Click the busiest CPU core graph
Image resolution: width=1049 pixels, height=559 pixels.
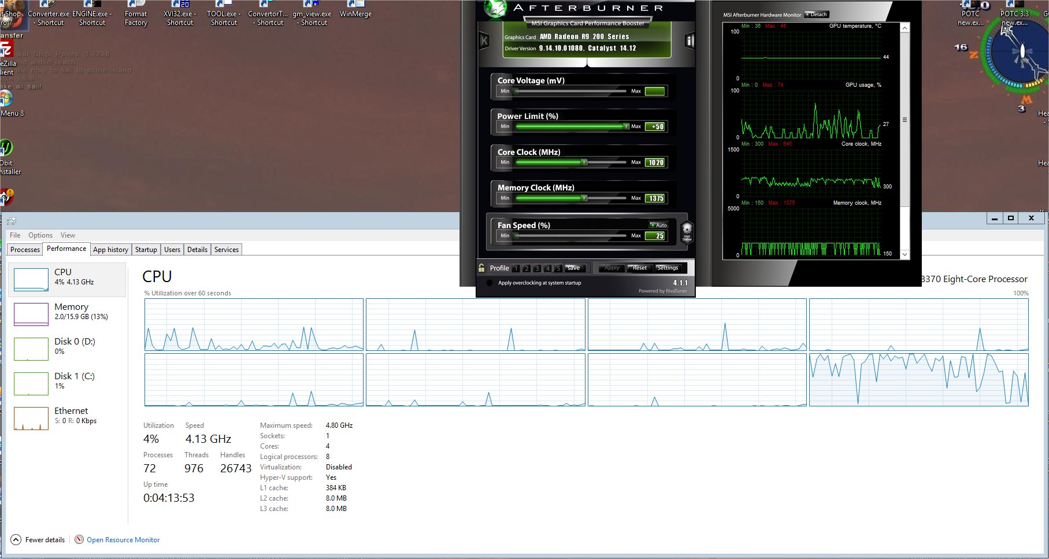pos(919,380)
